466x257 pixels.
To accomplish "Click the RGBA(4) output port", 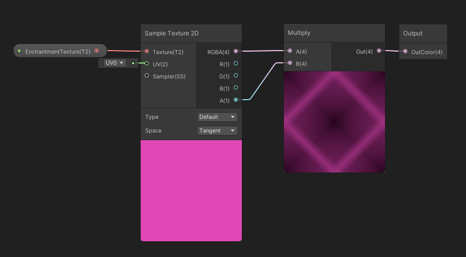I will 236,52.
